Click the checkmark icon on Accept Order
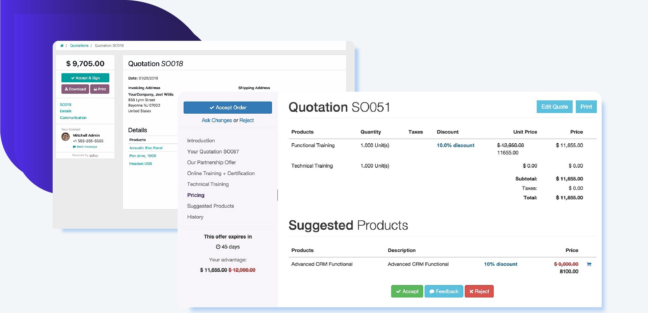Image resolution: width=648 pixels, height=313 pixels. 212,108
